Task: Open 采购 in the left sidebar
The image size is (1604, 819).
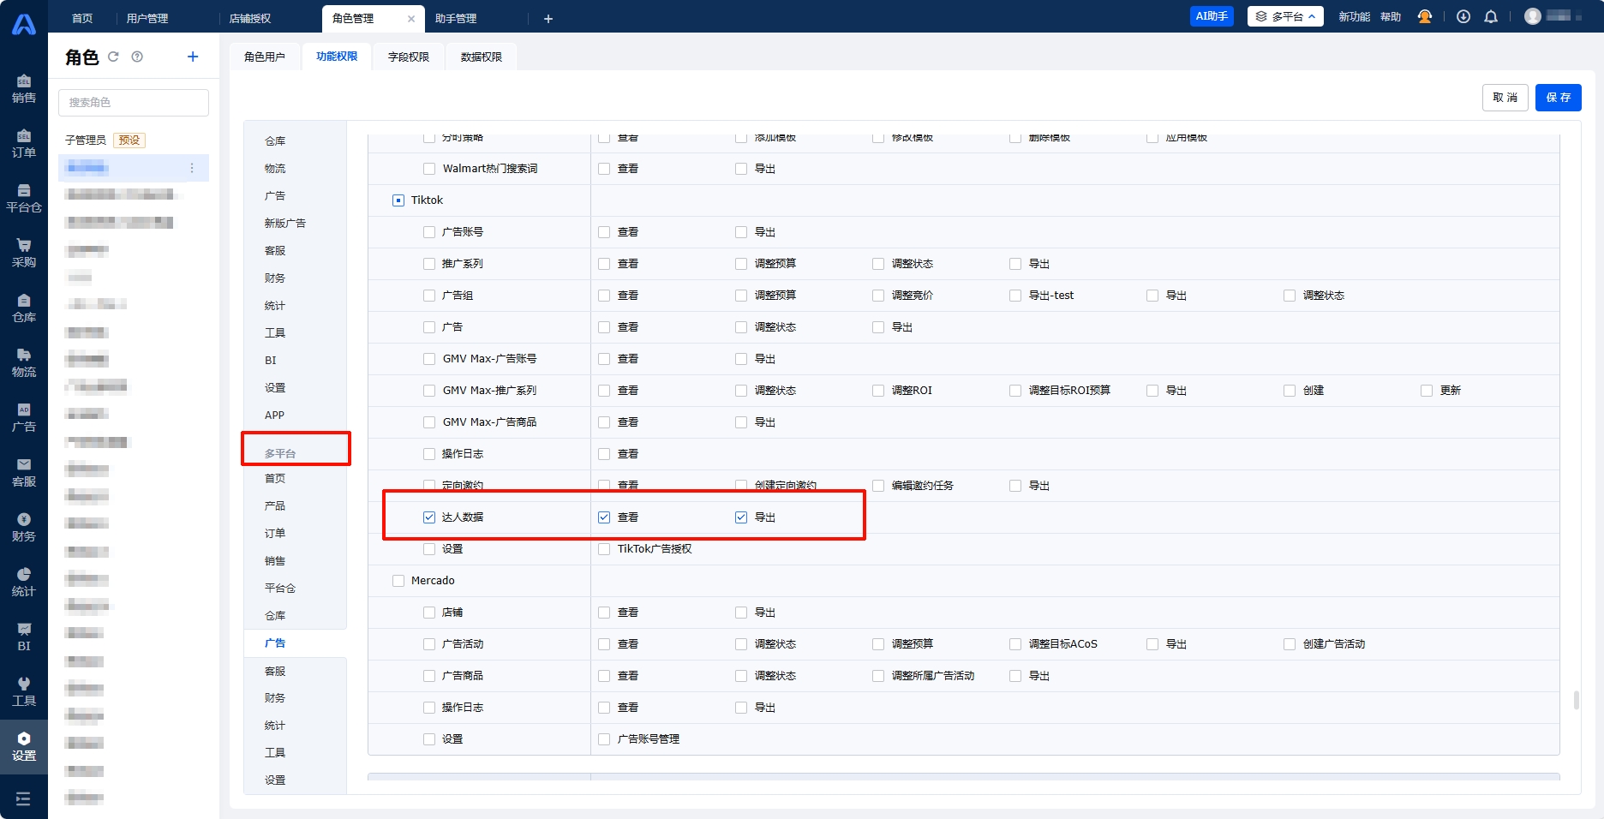Action: coord(24,254)
